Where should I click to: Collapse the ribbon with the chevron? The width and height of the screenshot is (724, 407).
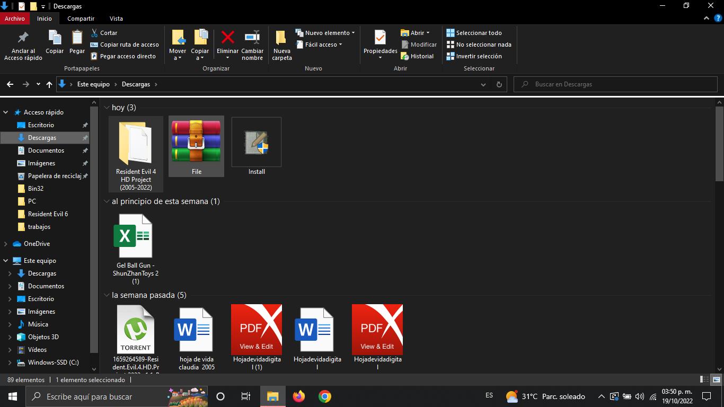[x=706, y=19]
